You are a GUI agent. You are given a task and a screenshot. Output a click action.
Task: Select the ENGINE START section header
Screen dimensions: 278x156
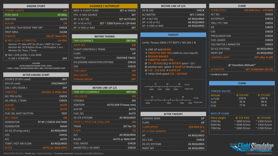[x=36, y=6]
